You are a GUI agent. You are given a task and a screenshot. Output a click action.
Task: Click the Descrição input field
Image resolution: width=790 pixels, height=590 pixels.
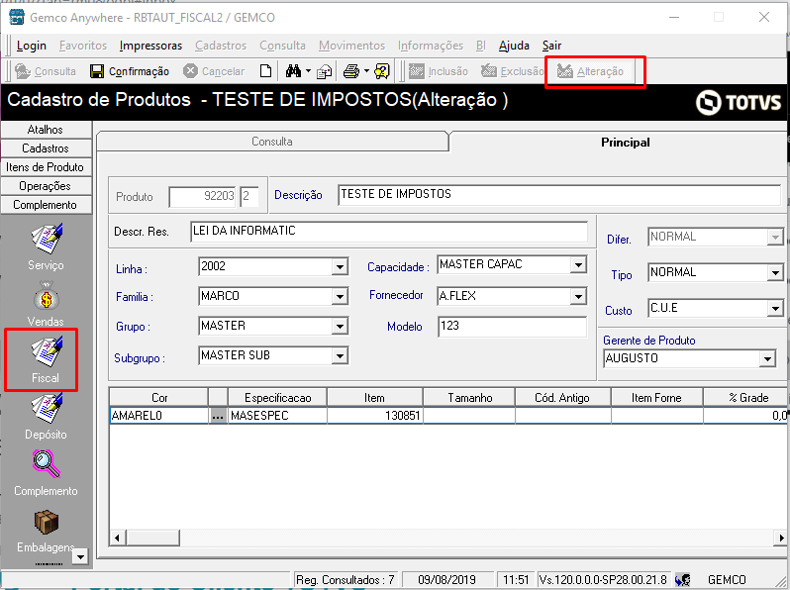pos(558,194)
